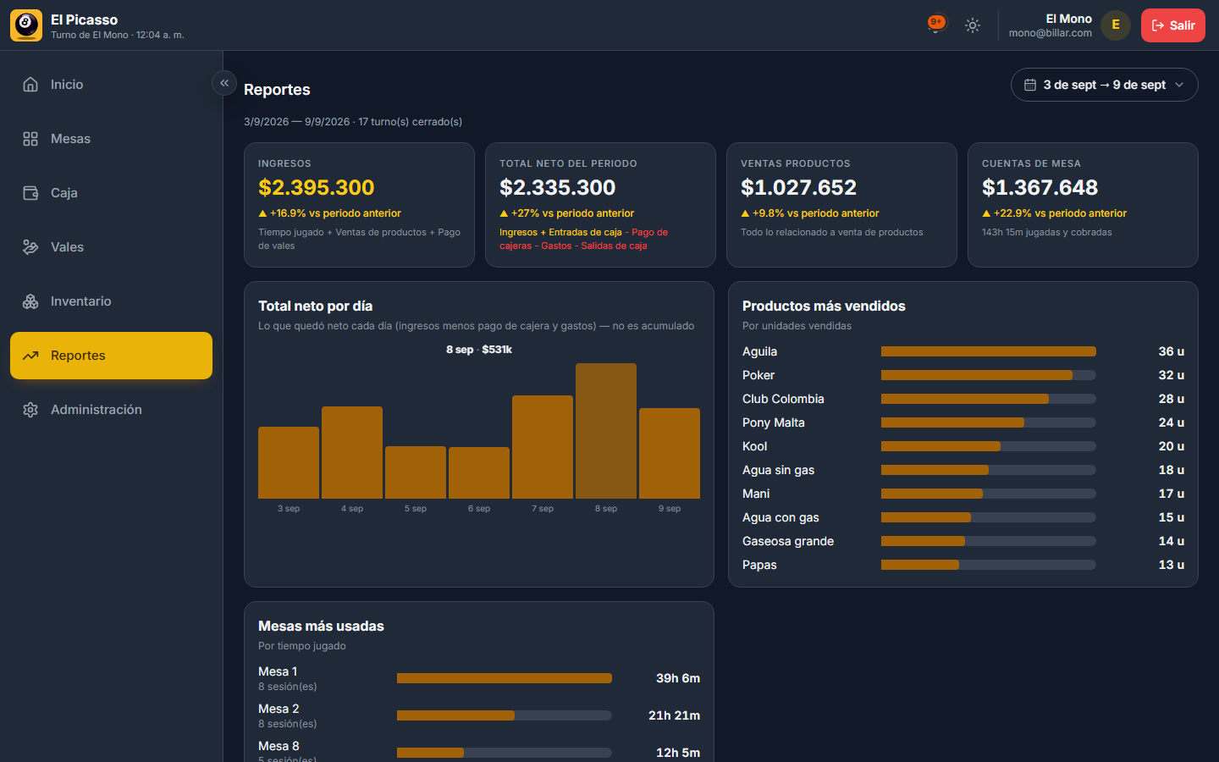Select Reportes in the sidebar
Screen dimensions: 1219x762
click(x=111, y=356)
